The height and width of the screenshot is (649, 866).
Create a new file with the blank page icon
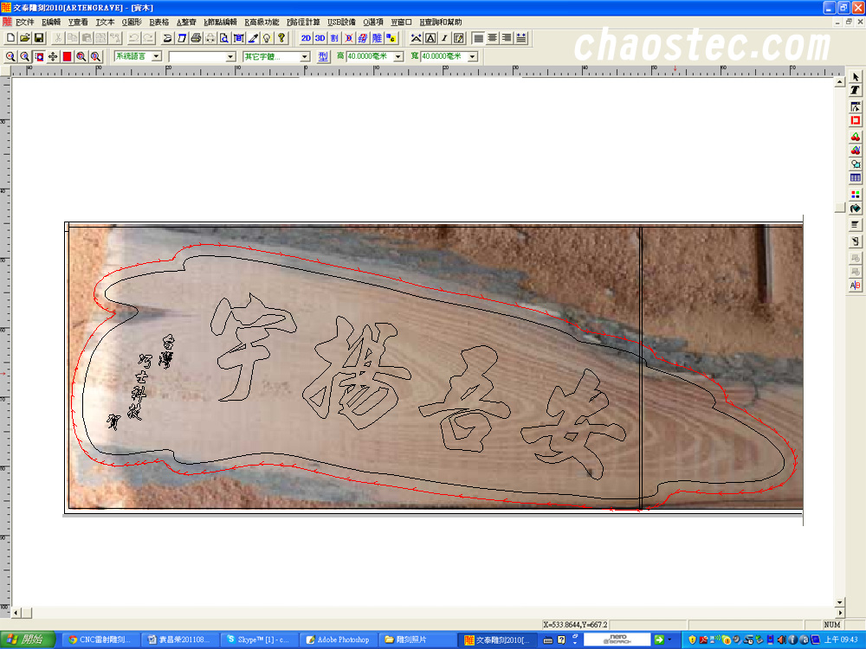pos(10,38)
